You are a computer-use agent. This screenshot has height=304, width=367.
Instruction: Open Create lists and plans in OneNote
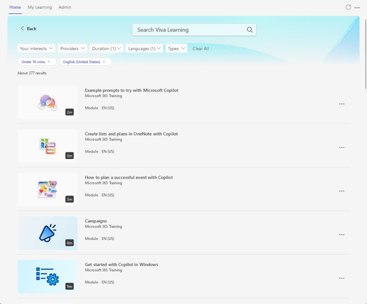coord(131,134)
